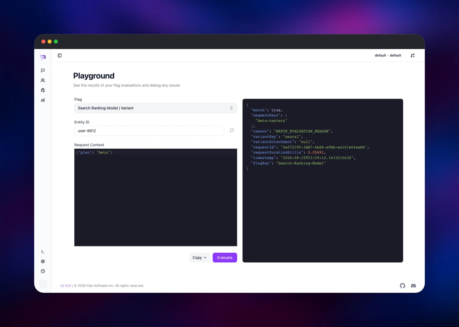Click the v2.12.0 version link

coord(65,286)
